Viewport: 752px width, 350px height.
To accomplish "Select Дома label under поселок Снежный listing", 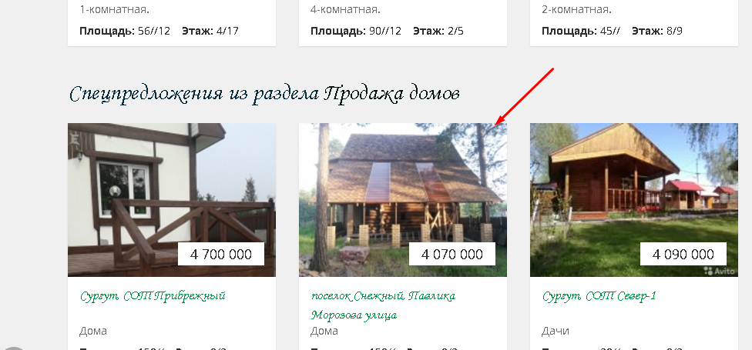I will pyautogui.click(x=324, y=331).
